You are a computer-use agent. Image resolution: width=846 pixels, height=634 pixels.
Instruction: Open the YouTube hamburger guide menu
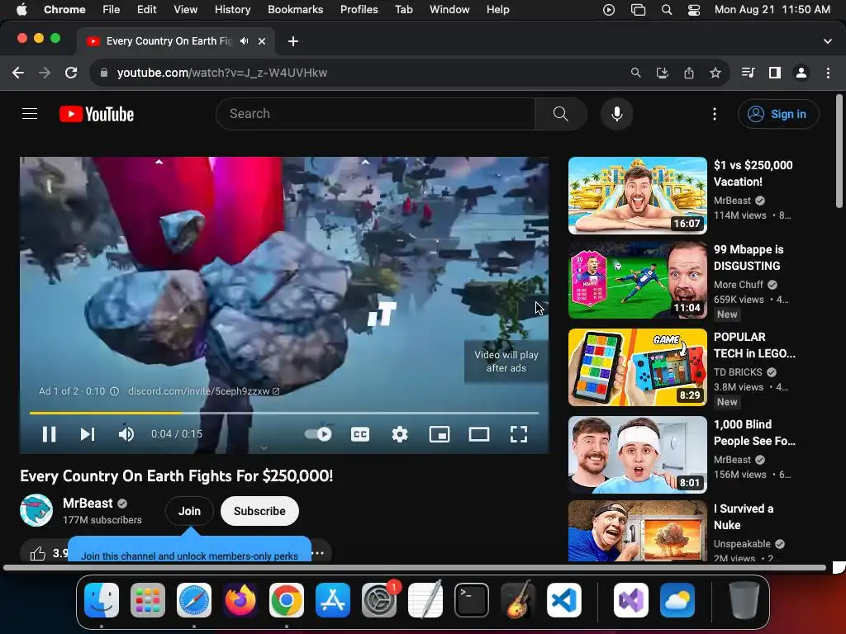tap(30, 114)
